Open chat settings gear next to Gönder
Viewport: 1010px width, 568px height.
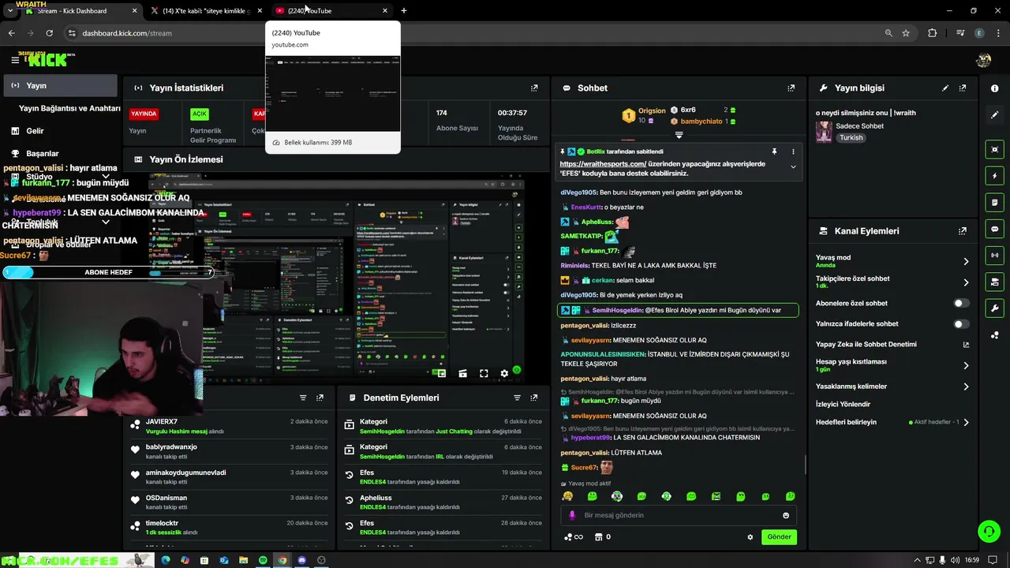tap(750, 537)
